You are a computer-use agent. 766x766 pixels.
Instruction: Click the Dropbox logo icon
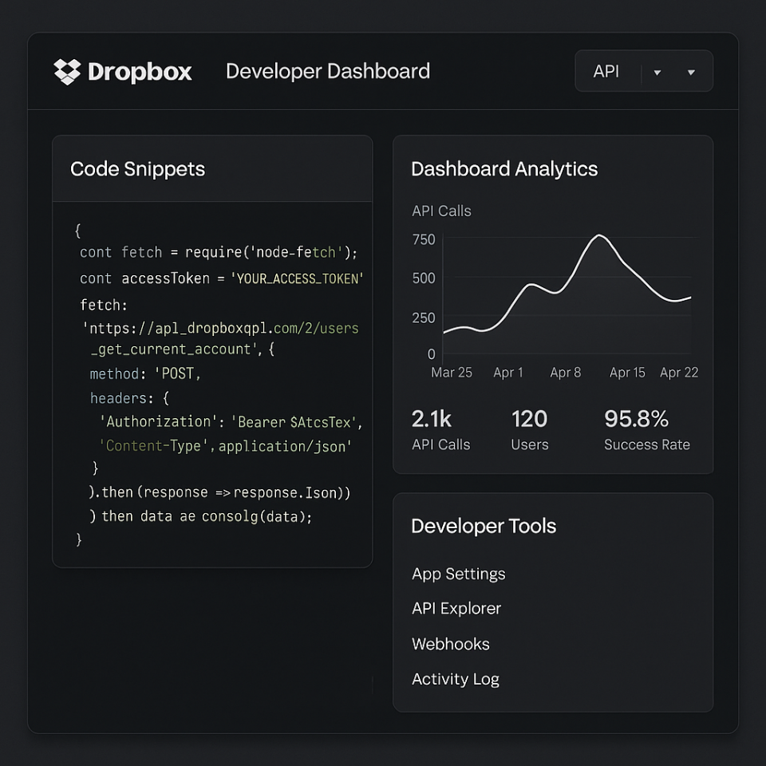point(69,71)
